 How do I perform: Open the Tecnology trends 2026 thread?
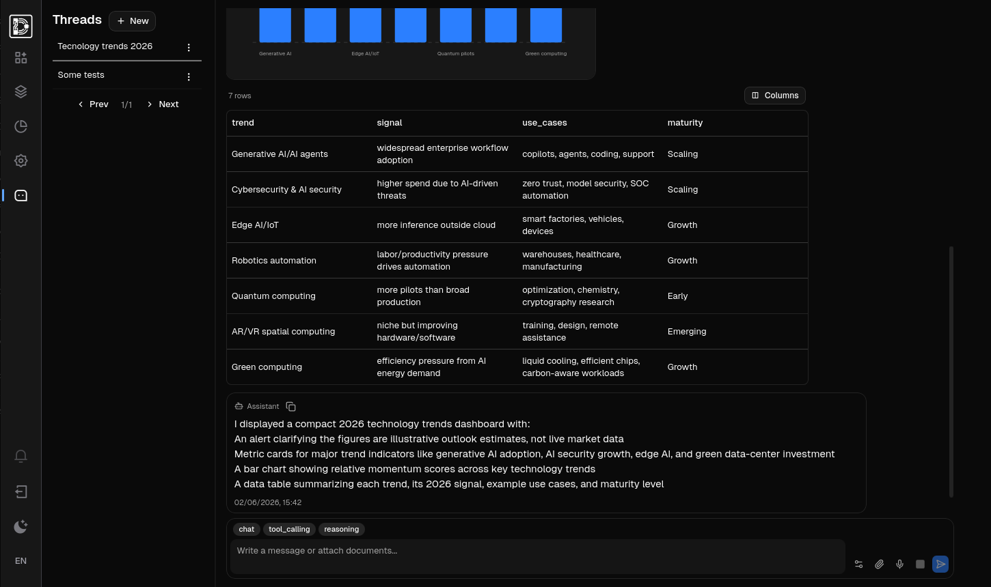point(105,46)
